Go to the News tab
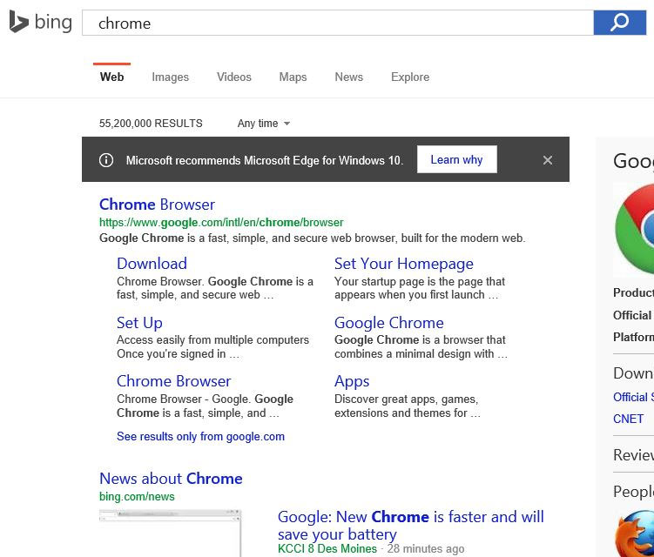The width and height of the screenshot is (654, 557). point(348,77)
